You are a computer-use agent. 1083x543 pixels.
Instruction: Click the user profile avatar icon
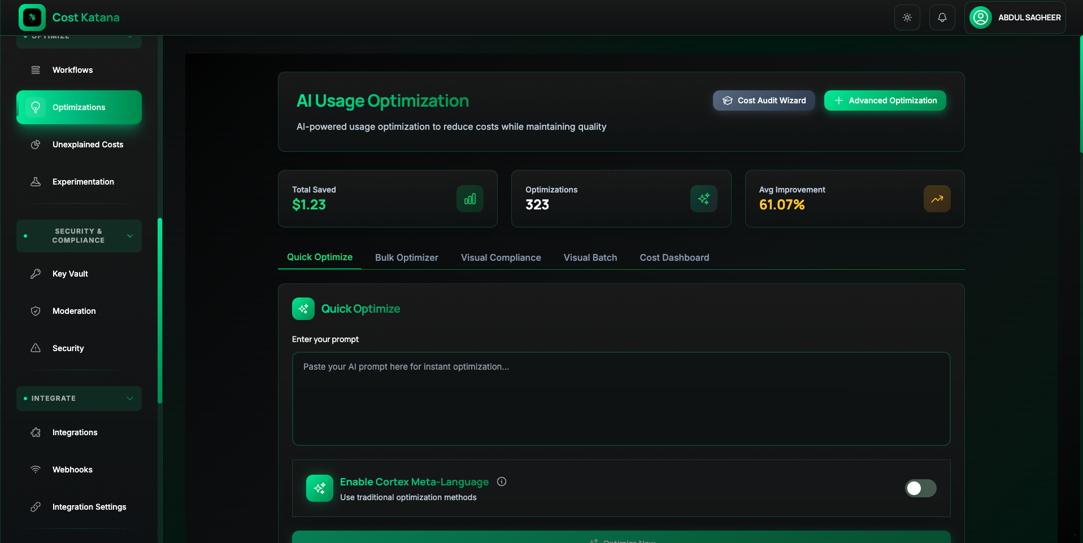point(981,17)
